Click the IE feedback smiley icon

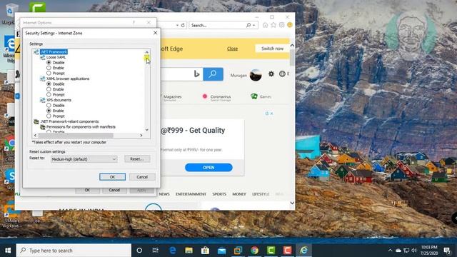tap(290, 25)
